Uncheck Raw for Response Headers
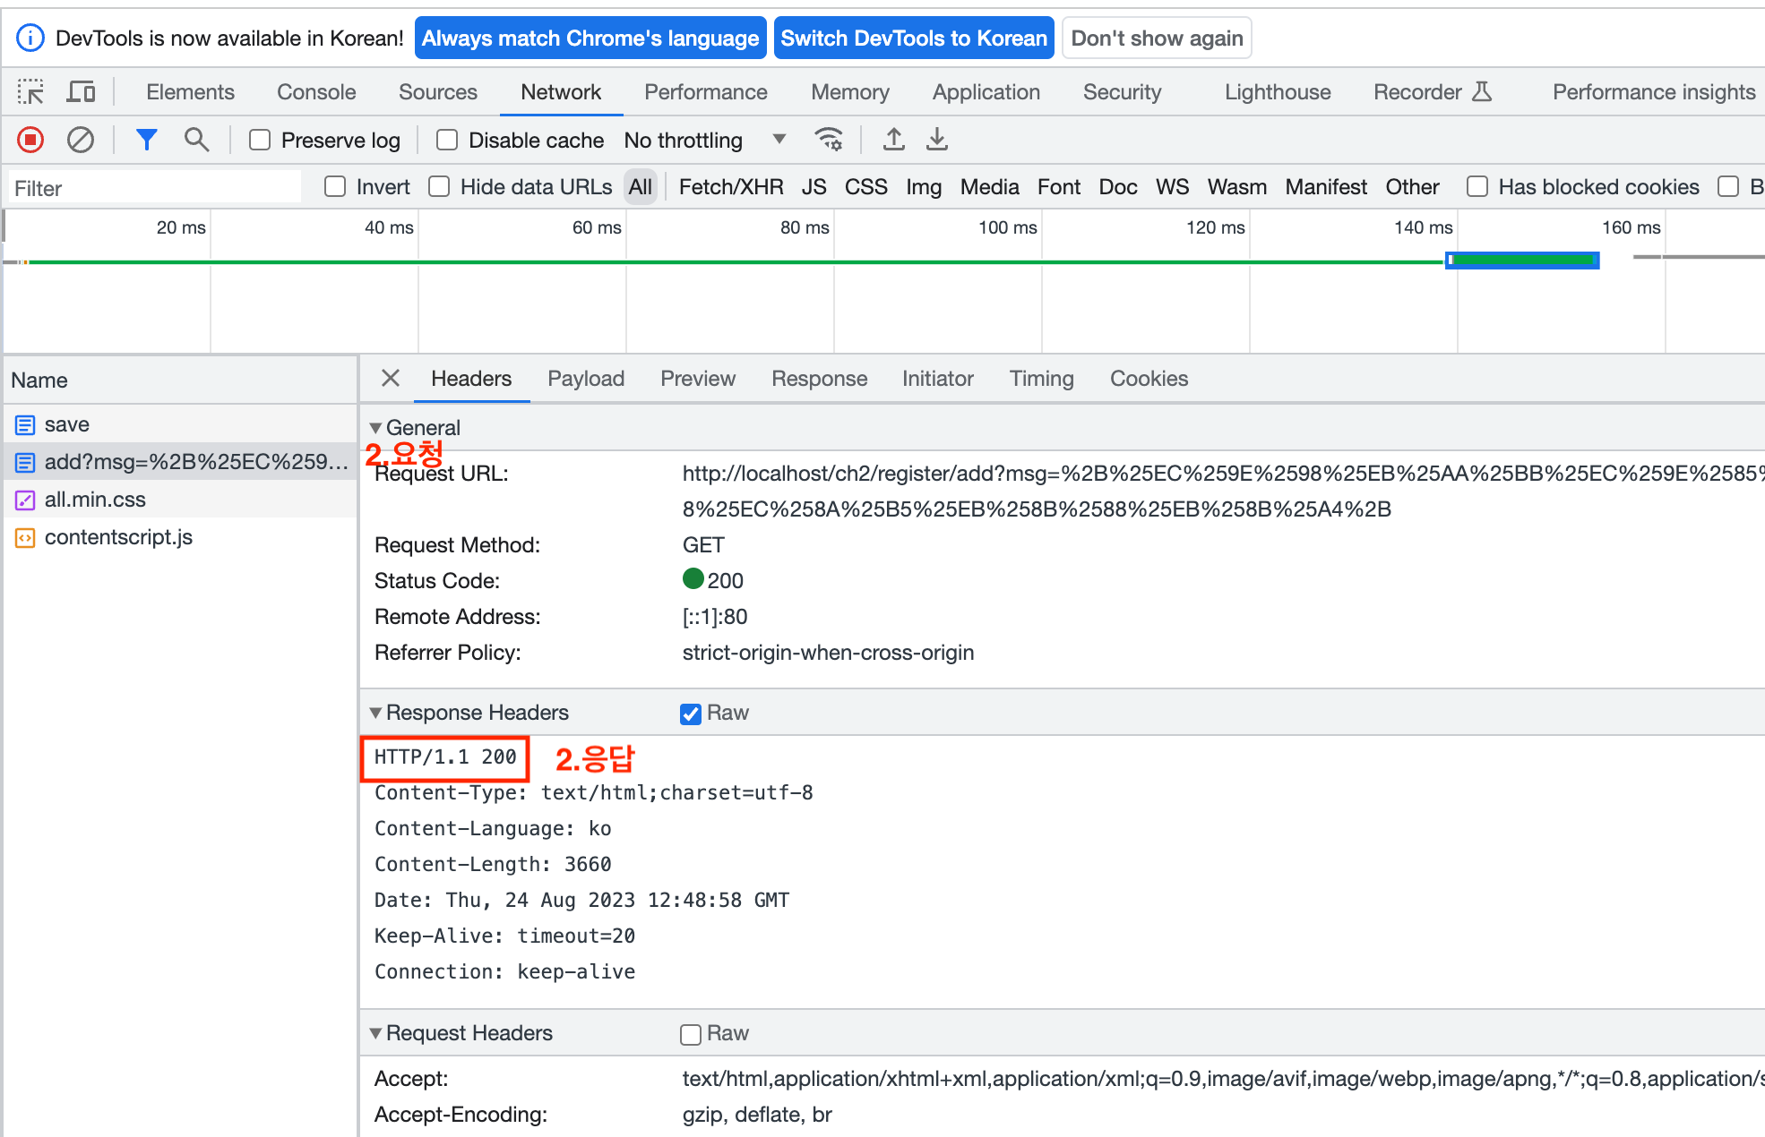The image size is (1765, 1137). [690, 714]
